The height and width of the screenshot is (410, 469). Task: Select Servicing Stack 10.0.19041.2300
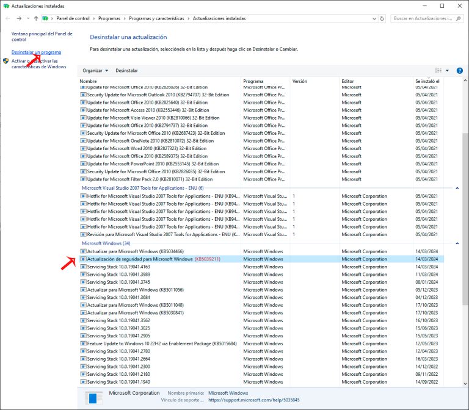tap(261, 367)
